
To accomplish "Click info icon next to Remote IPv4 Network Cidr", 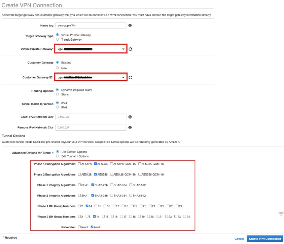I will click(x=130, y=128).
